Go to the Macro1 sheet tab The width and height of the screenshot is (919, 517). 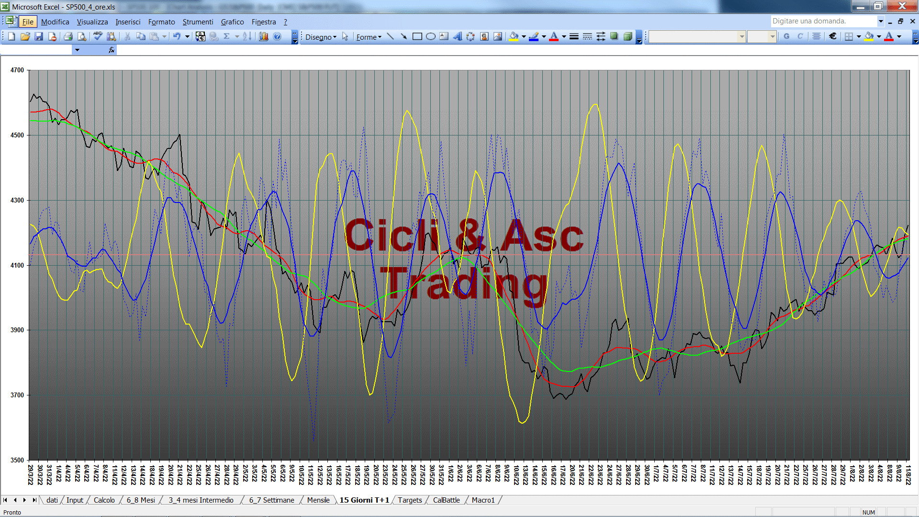coord(483,500)
